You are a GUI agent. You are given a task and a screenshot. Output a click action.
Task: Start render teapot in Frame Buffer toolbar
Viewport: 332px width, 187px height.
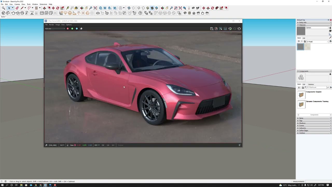pos(239,29)
